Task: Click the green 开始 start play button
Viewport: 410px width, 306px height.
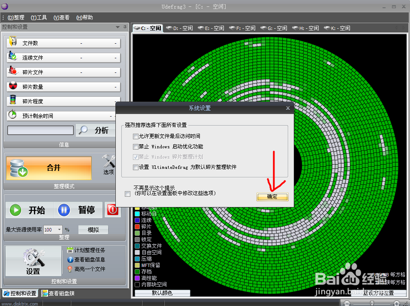Action: point(30,210)
